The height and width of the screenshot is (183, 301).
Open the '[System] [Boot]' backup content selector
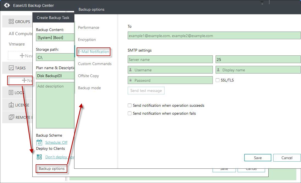tap(55, 37)
